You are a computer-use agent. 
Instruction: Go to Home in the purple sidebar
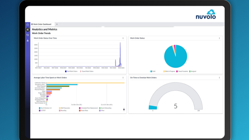coord(28,24)
